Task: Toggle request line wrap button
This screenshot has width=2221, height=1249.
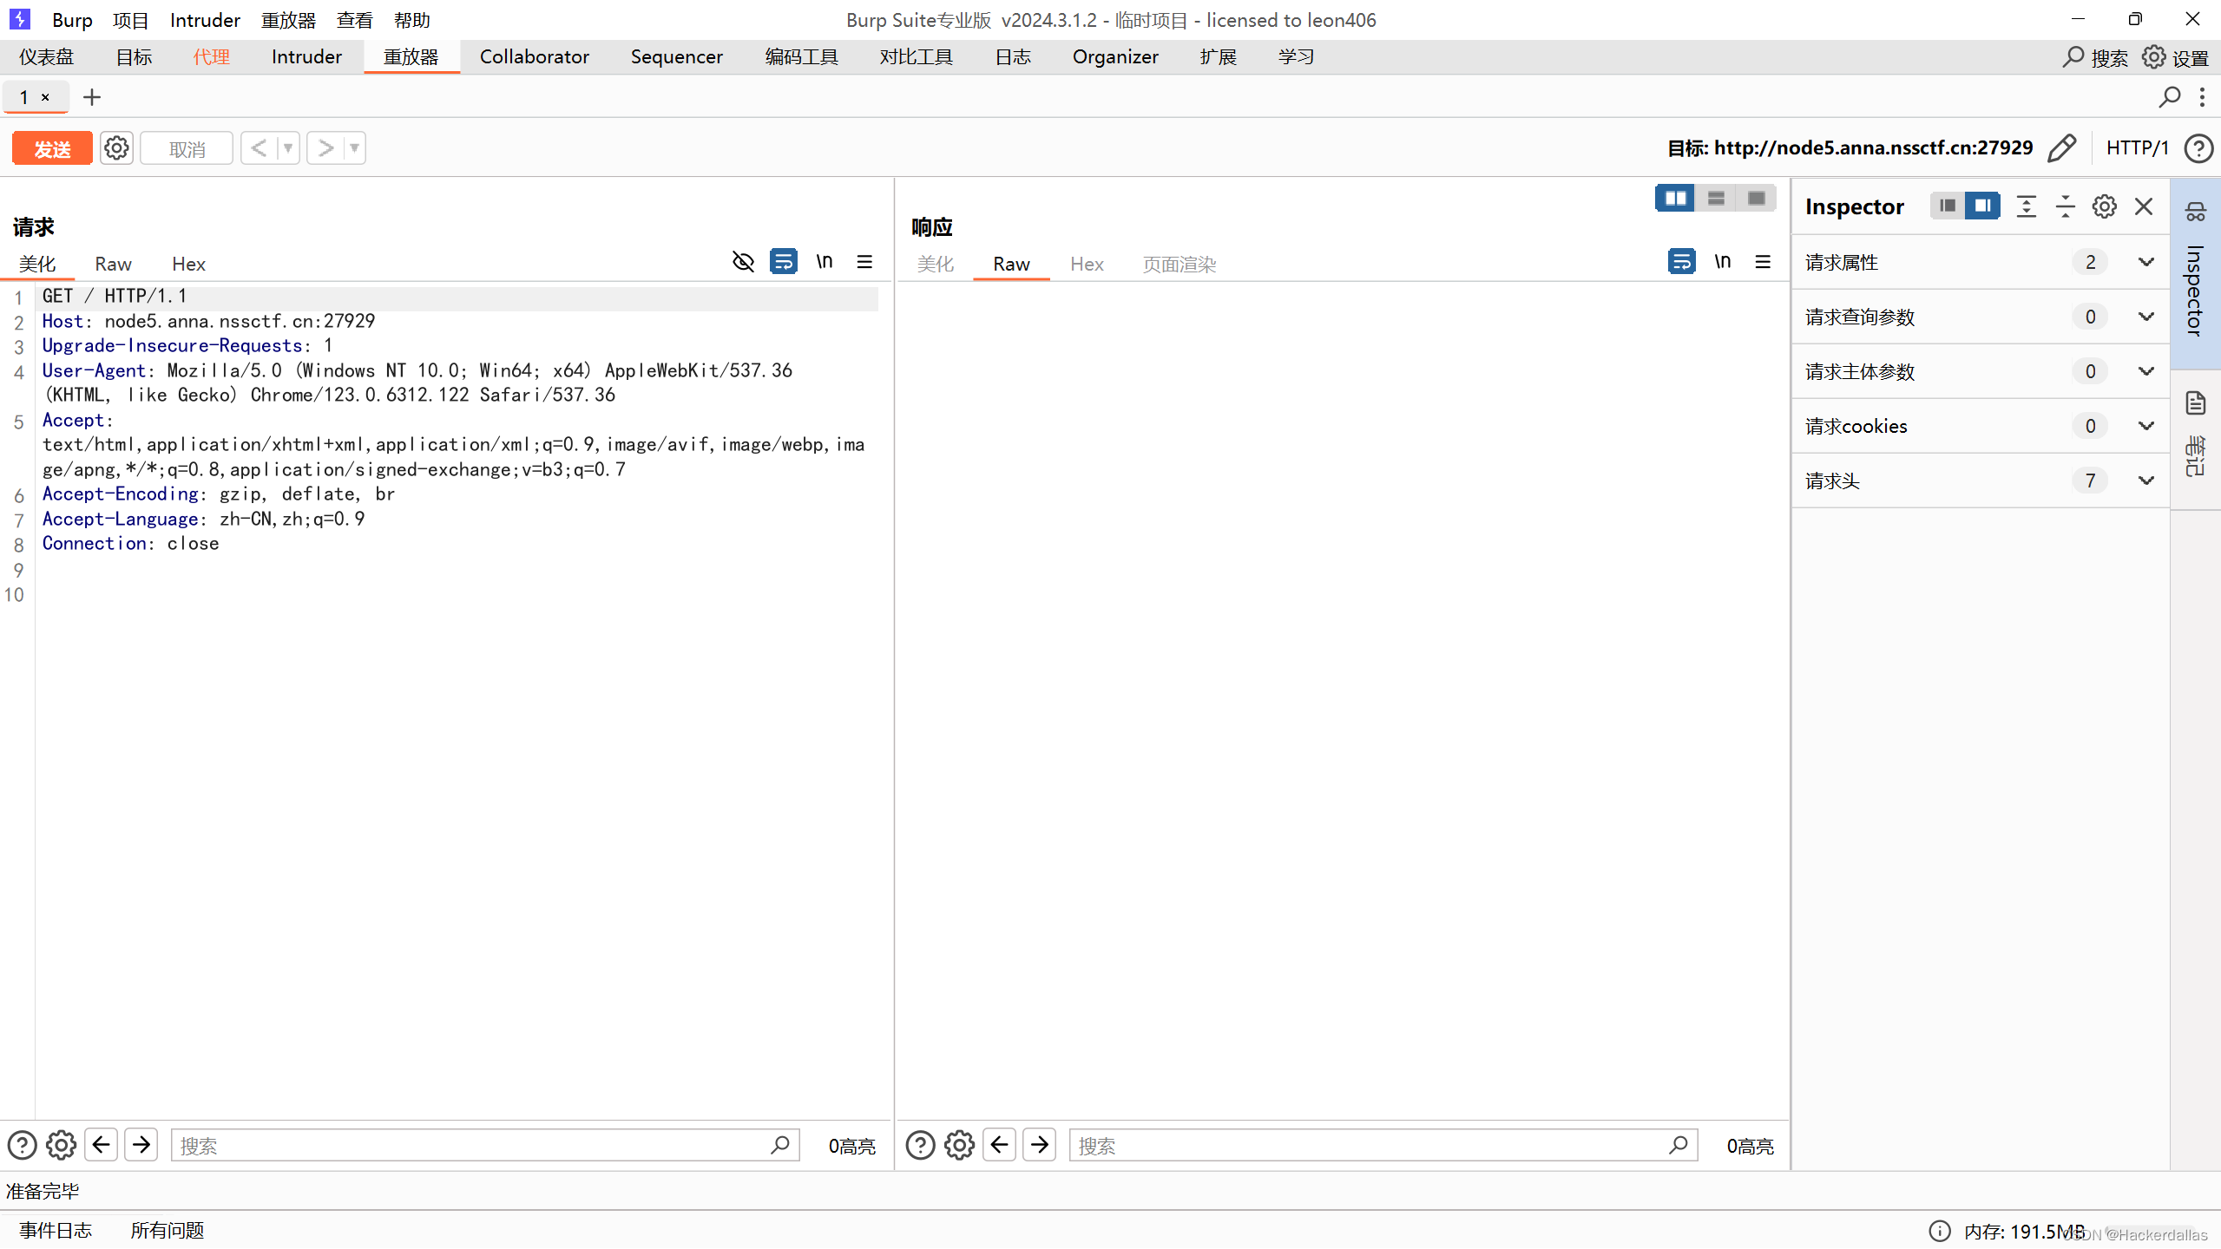Action: point(783,262)
